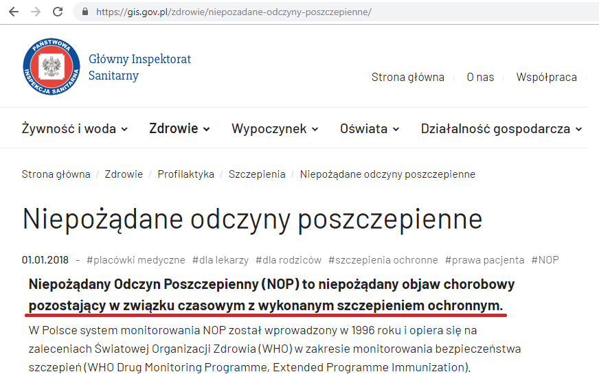Click the #dla rodziców tag
Screen dimensions: 599x385
(x=289, y=260)
